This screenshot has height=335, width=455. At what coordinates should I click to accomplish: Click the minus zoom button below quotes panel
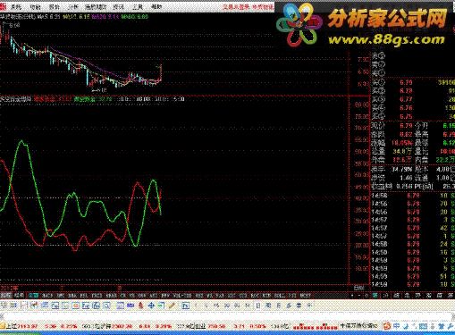pos(359,296)
